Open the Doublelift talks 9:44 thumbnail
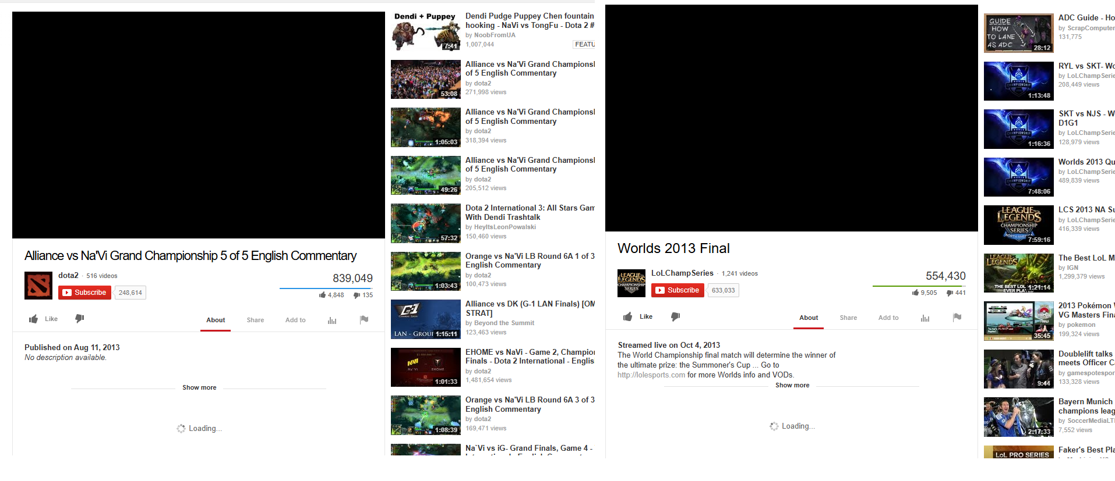Image resolution: width=1115 pixels, height=481 pixels. pos(1019,369)
